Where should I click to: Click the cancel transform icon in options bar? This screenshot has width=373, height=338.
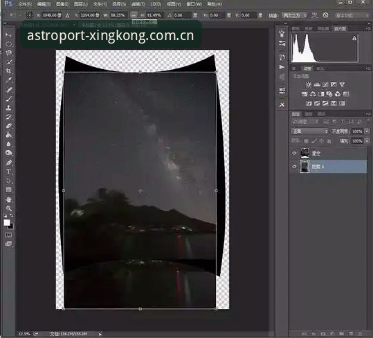326,15
